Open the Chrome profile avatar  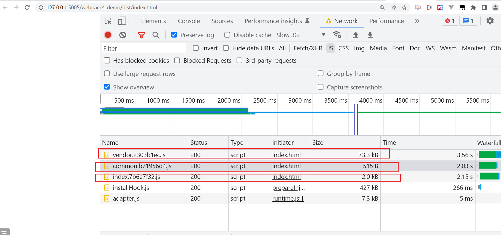click(495, 8)
